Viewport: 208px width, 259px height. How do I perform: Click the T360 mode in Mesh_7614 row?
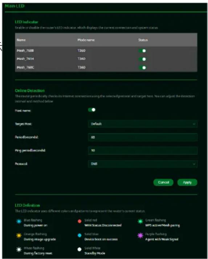point(82,59)
